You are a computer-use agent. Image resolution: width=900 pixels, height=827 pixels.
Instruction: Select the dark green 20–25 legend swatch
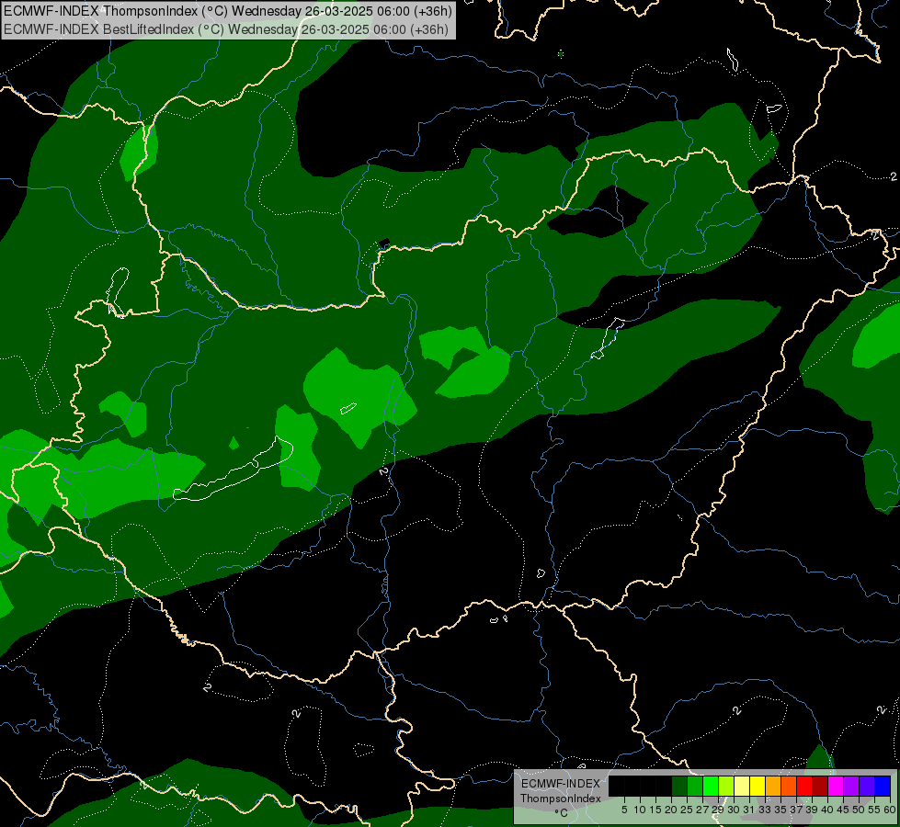(x=679, y=787)
